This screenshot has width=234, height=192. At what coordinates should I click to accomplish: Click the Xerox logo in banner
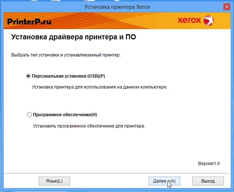click(x=196, y=20)
